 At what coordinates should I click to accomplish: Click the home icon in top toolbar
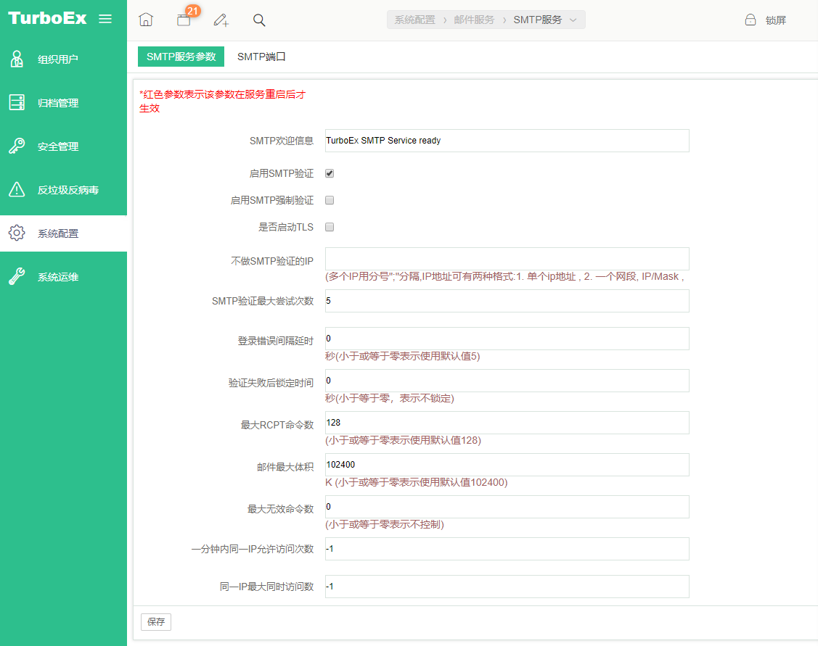tap(146, 20)
